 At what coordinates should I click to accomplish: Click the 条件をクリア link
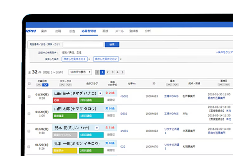click(x=224, y=52)
